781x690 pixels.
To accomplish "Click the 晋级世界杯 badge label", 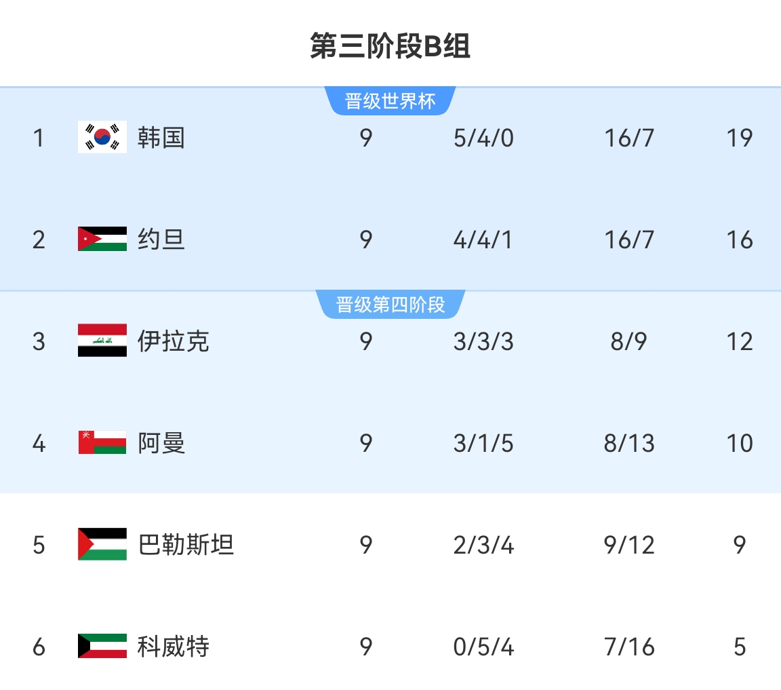I will [x=390, y=102].
